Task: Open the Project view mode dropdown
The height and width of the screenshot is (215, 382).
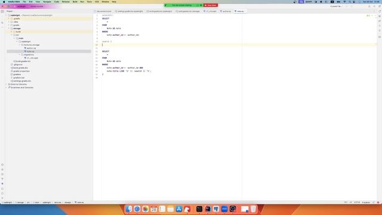Action: [10, 11]
